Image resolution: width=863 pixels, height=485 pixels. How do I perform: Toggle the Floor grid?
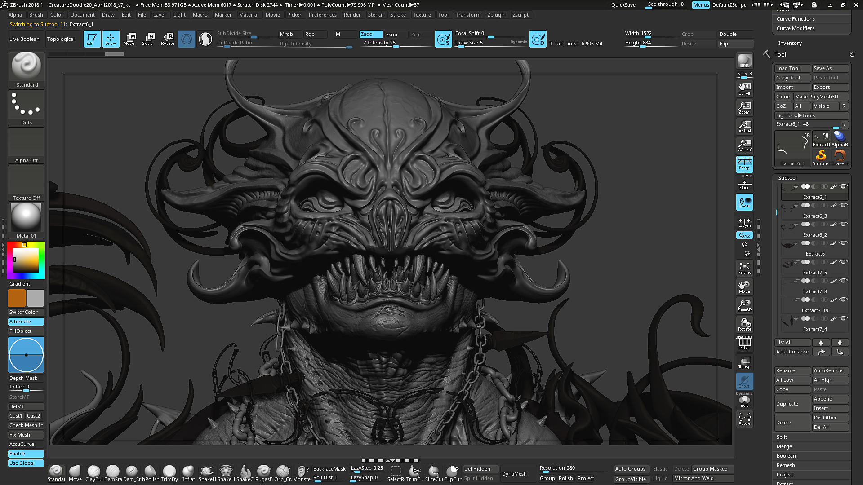click(x=744, y=183)
